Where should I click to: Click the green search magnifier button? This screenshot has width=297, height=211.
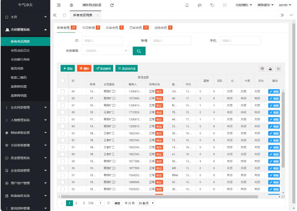(x=139, y=51)
